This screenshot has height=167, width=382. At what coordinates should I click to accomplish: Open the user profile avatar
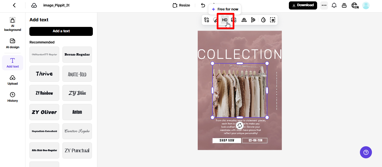tap(366, 5)
